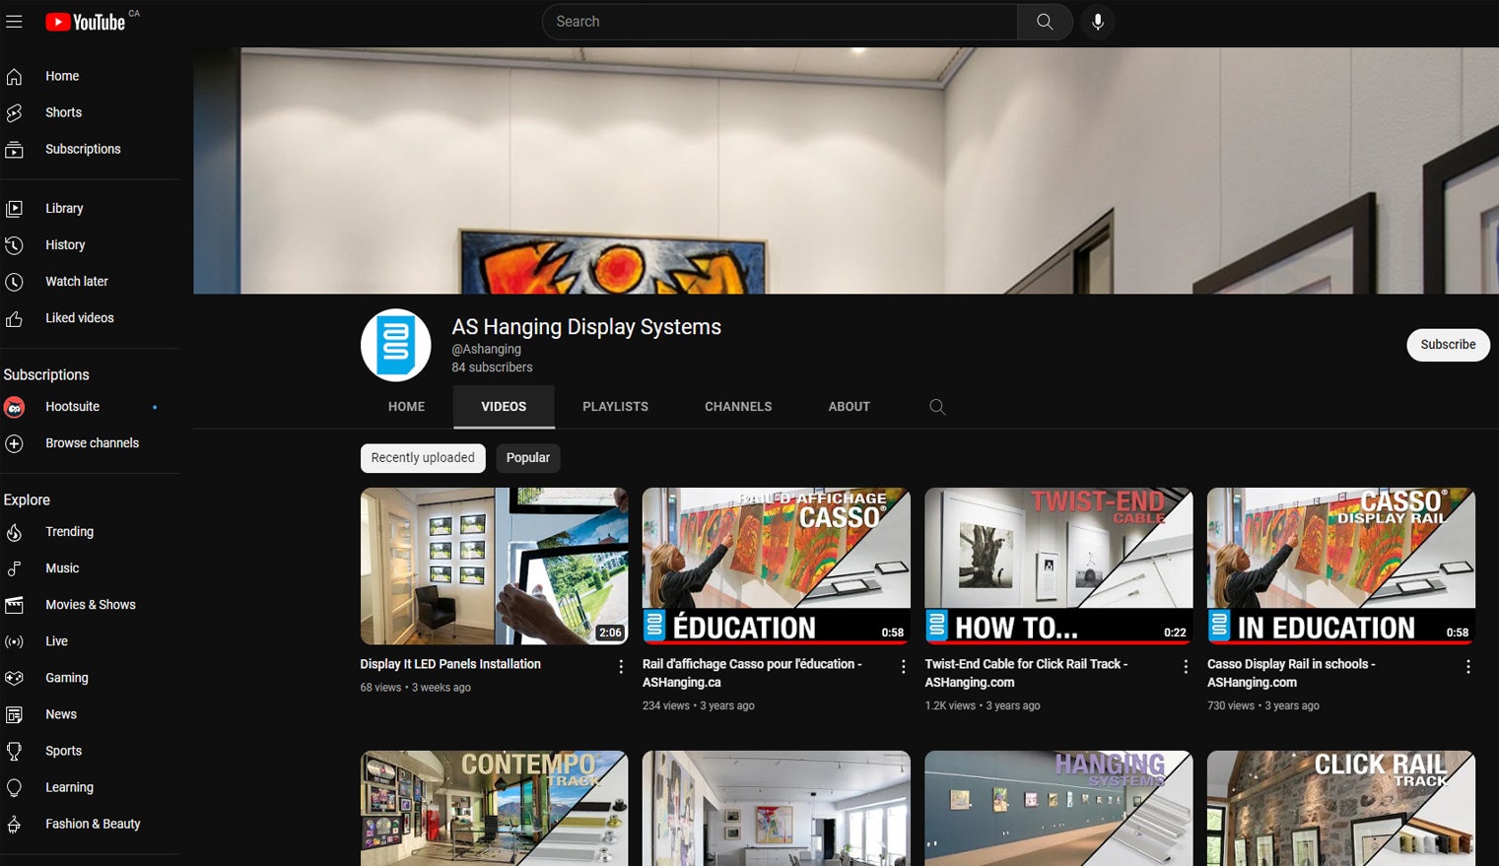Open the Hanging Systems video thumbnail
The height and width of the screenshot is (866, 1499).
(1058, 808)
